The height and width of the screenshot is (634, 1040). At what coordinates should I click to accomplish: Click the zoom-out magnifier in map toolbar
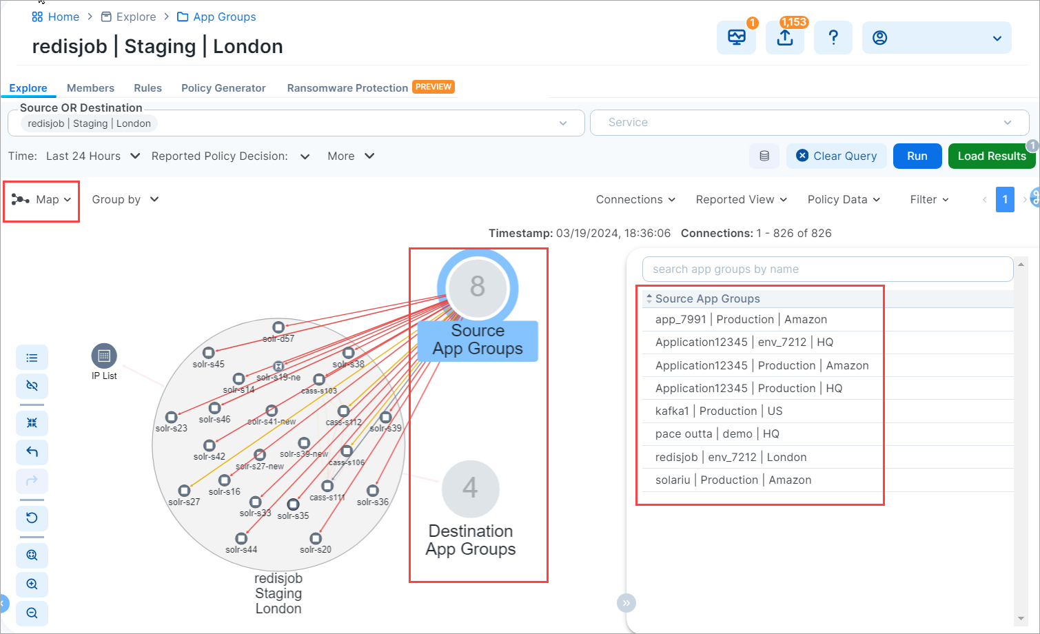tap(32, 613)
